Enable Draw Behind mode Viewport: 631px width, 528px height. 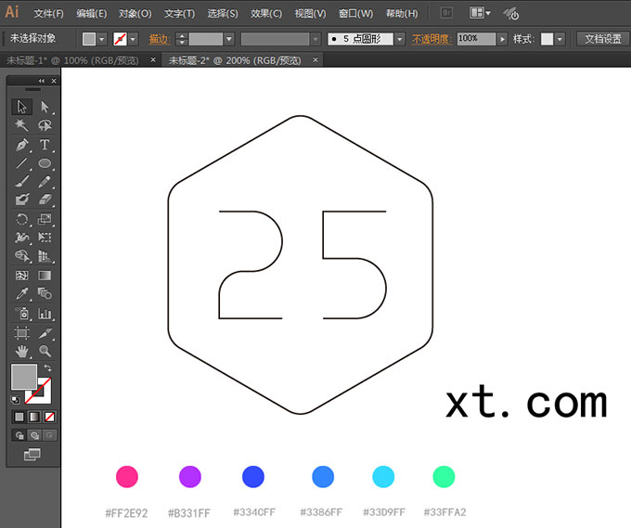point(34,435)
